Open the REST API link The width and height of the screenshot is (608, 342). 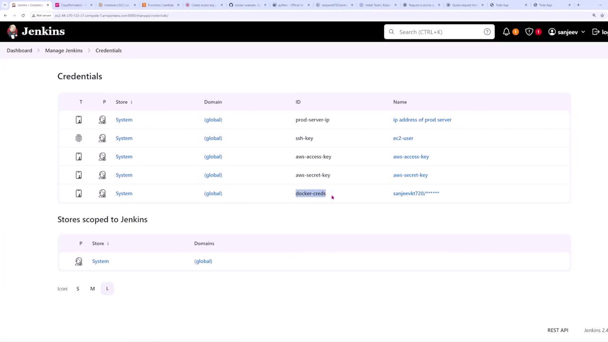click(x=558, y=330)
